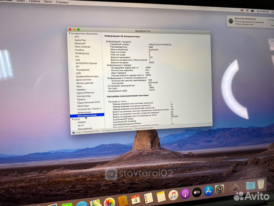Click the System Information icon in the Dock
This screenshot has height=206, width=274.
pyautogui.click(x=236, y=188)
